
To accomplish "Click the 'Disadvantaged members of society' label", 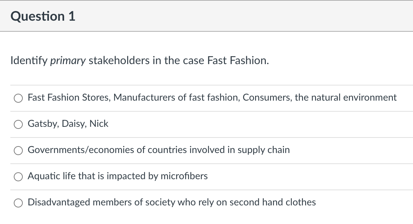I will click(x=171, y=203).
